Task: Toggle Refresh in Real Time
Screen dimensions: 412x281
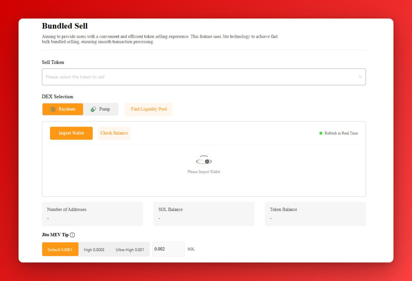Action: [339, 133]
